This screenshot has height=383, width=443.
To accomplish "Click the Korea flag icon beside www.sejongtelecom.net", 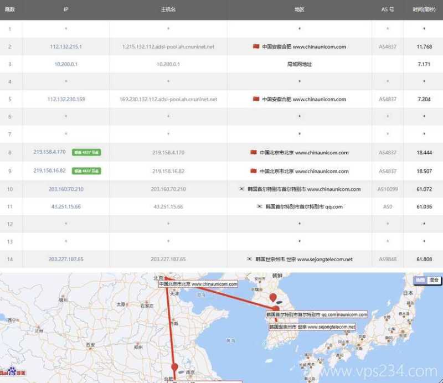I will (x=248, y=258).
